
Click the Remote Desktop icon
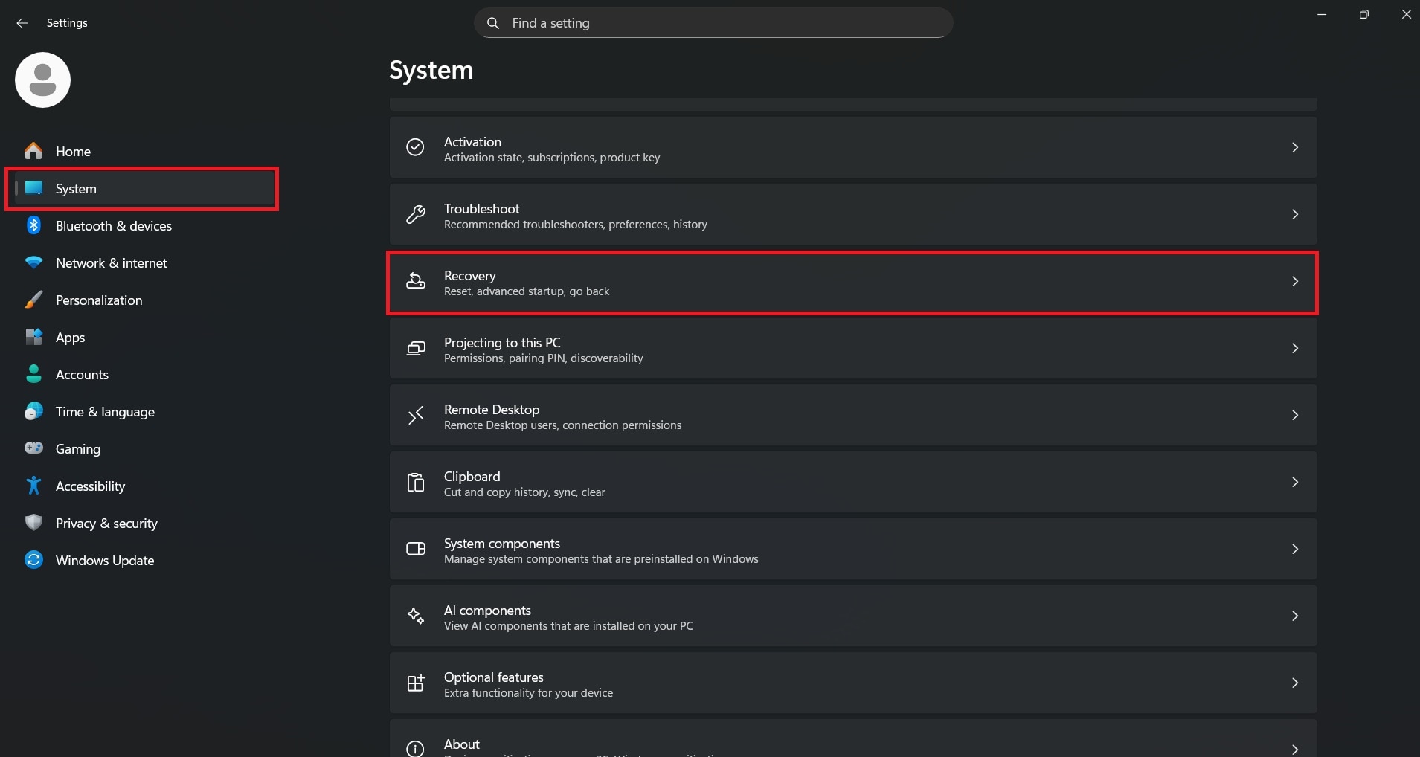click(x=415, y=415)
